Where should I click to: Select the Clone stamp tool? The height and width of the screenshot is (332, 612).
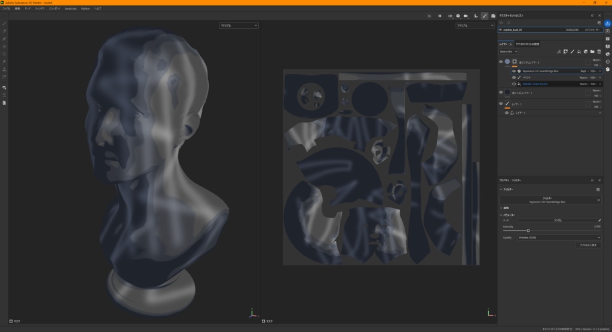4,69
